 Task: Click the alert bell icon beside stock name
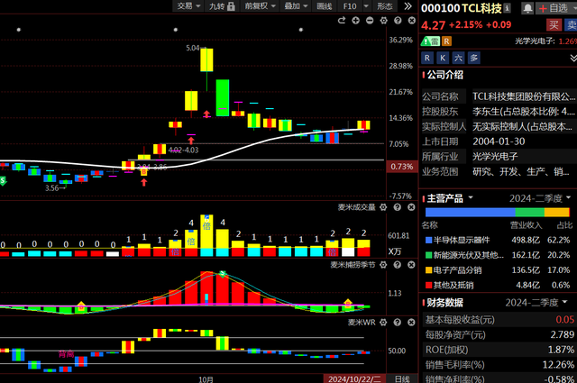click(x=526, y=7)
